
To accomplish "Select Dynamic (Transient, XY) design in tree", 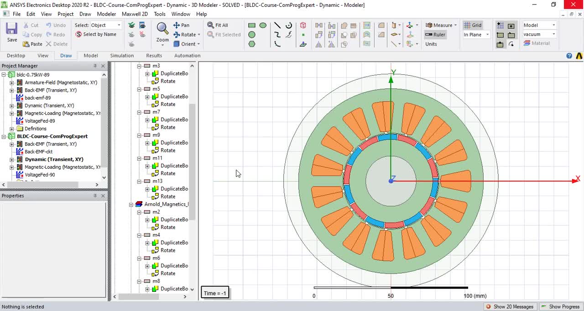I will pos(54,160).
